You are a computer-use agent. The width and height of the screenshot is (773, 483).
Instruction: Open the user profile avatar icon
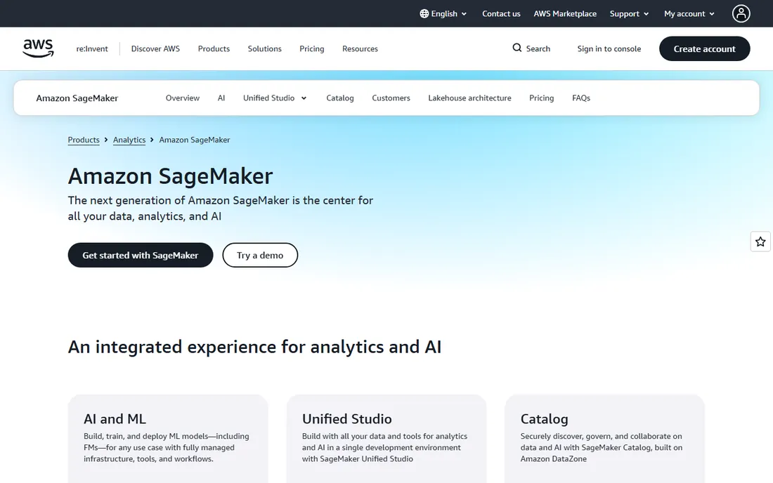[741, 13]
